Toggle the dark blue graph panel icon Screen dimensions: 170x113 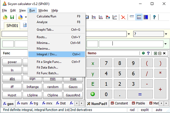pos(146,17)
